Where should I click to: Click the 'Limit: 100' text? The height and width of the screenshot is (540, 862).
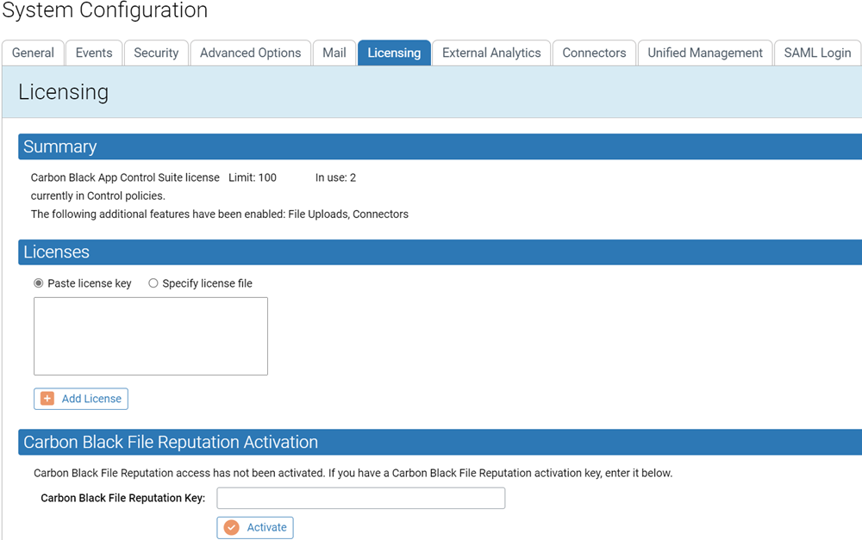[253, 177]
